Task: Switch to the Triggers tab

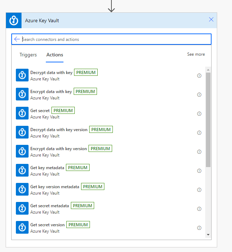Action: tap(28, 55)
